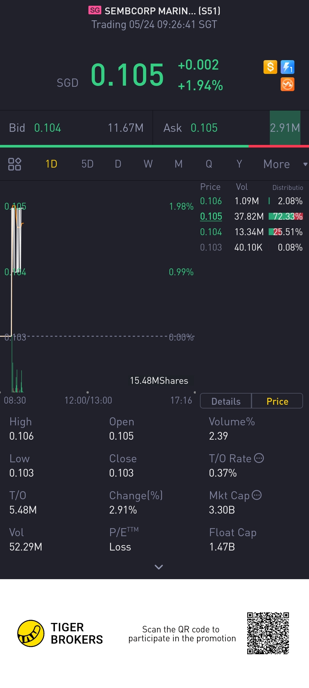
Task: Tap 'Scan the QR code' promotion text
Action: (x=182, y=634)
